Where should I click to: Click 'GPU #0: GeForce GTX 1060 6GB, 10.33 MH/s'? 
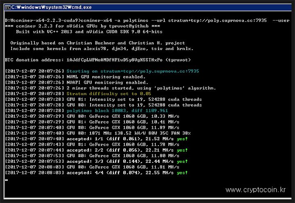pyautogui.click(x=92, y=116)
